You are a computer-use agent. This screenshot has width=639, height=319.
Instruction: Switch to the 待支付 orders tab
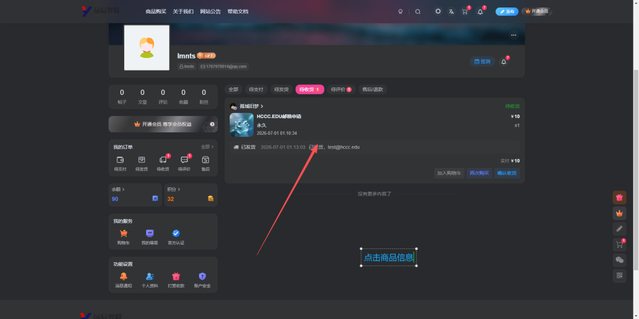point(256,89)
